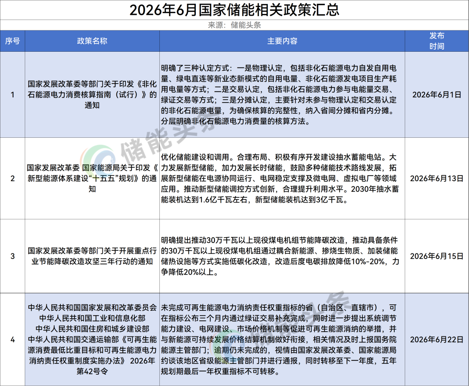The height and width of the screenshot is (386, 469).
Task: Select policy name 重点行业节能降碳改造攻坚三年行动
Action: click(92, 256)
